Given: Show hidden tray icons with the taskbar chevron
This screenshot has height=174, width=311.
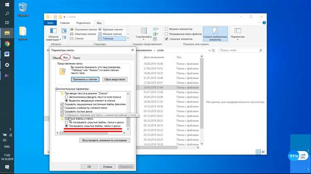Looking at the screenshot, I should [10, 129].
